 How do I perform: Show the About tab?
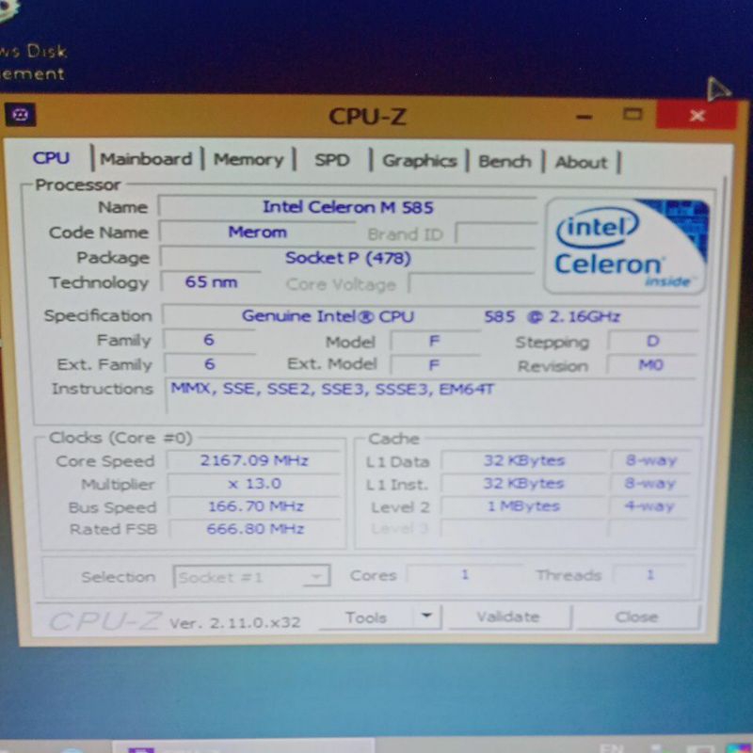coord(581,162)
